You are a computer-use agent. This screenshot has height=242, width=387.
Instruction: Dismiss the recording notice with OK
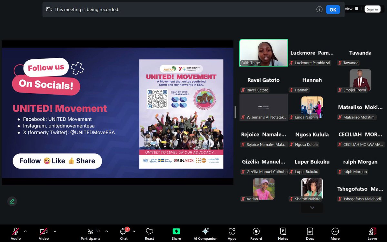click(x=333, y=9)
